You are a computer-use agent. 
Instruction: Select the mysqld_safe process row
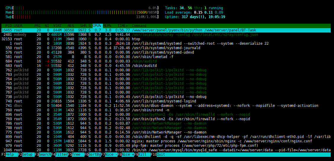point(166,150)
